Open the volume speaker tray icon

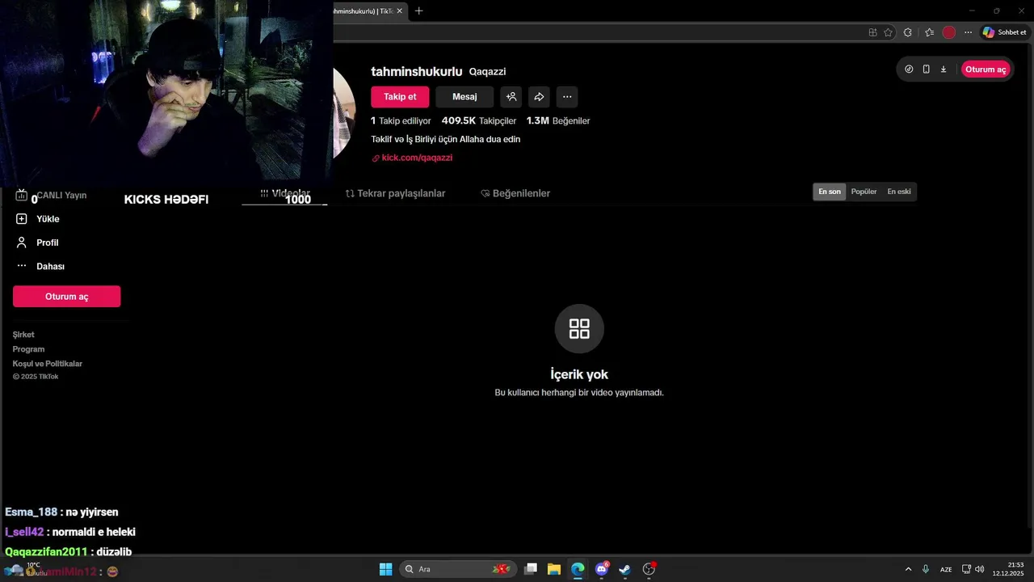point(979,569)
